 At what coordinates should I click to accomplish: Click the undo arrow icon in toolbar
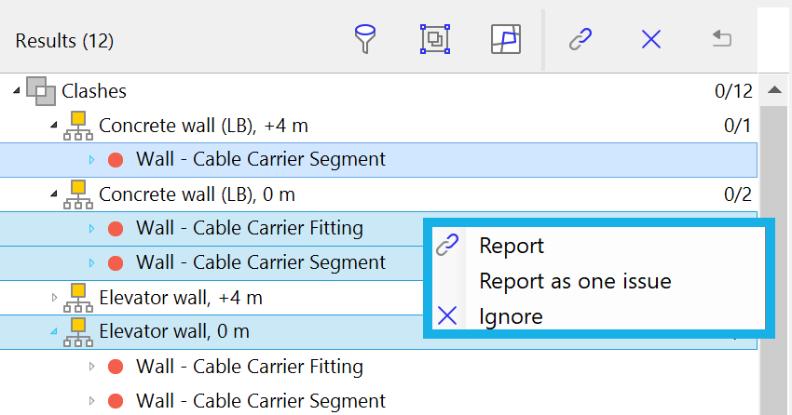[x=721, y=39]
